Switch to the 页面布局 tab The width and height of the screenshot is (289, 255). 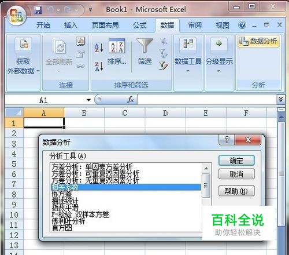pos(105,25)
